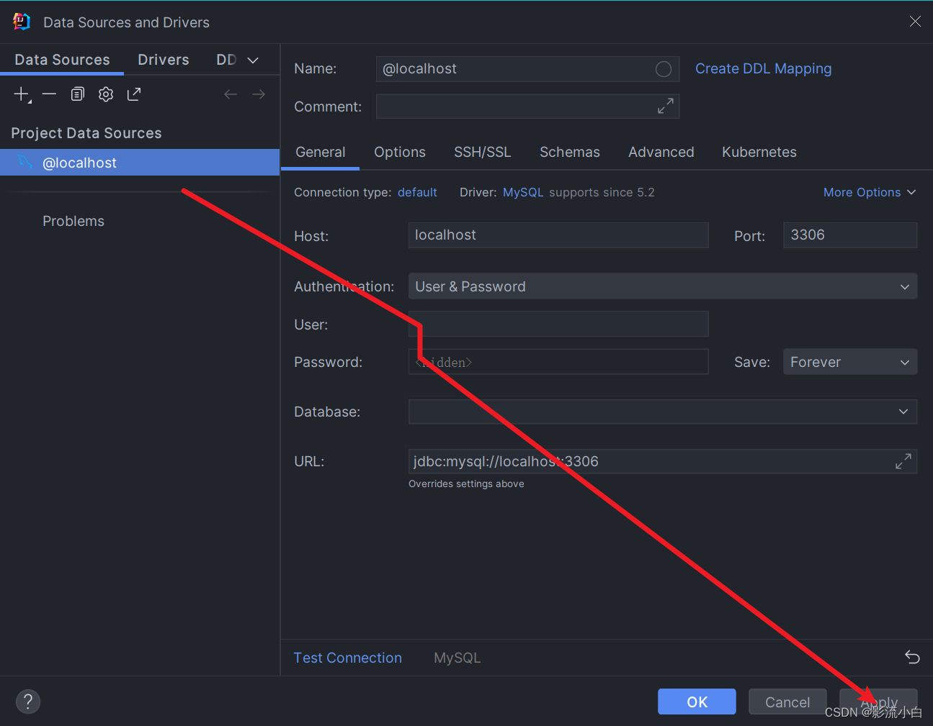Open data source settings via gear icon
Screen dimensions: 933x726
[x=105, y=94]
